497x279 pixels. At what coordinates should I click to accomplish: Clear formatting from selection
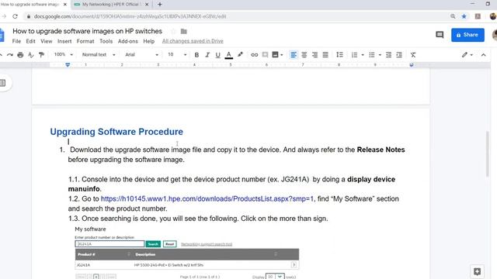tap(413, 55)
